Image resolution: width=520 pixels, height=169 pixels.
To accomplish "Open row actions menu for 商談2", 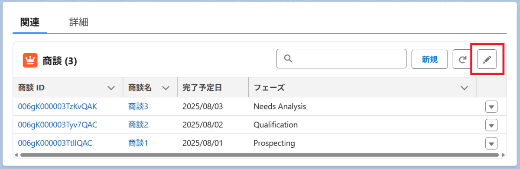I will pos(491,125).
